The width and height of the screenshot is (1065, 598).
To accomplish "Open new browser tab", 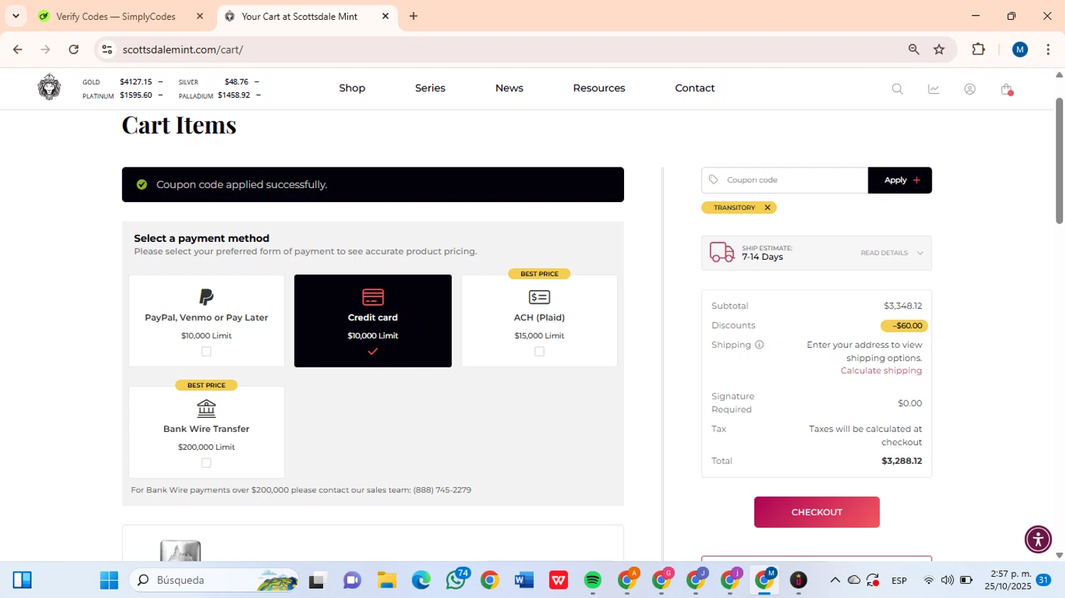I will (x=413, y=16).
